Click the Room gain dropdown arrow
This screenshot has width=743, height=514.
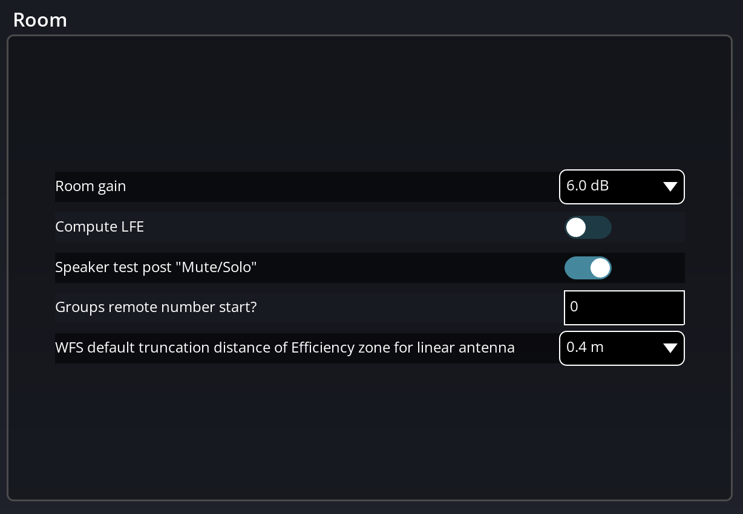pos(670,187)
